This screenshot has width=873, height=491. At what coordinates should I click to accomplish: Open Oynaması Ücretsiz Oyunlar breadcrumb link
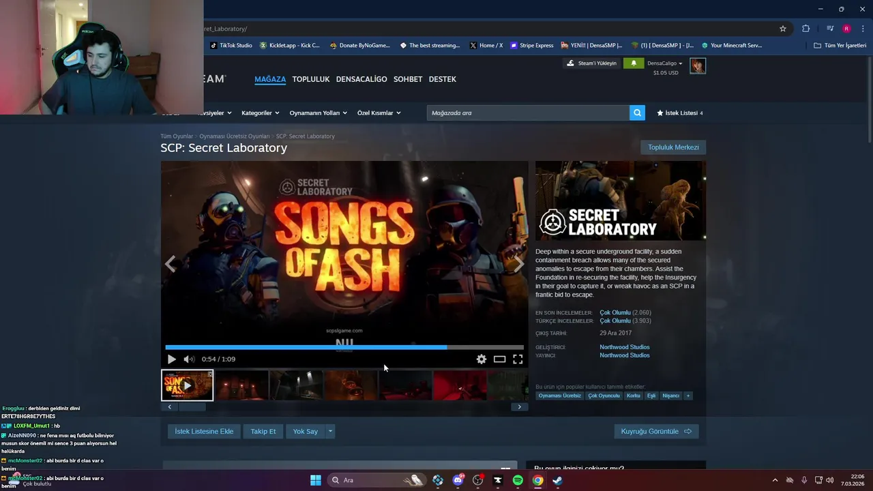pos(235,136)
